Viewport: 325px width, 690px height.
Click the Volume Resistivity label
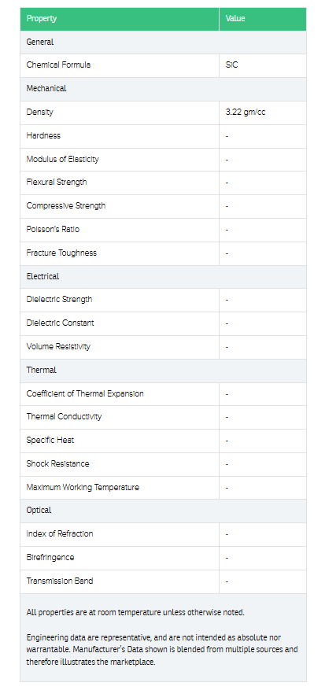(x=58, y=347)
